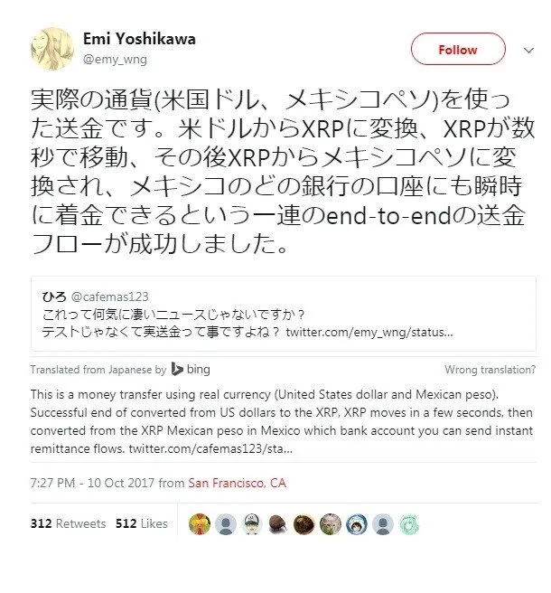Open the Bing translation logo
The height and width of the screenshot is (593, 551).
(x=191, y=369)
